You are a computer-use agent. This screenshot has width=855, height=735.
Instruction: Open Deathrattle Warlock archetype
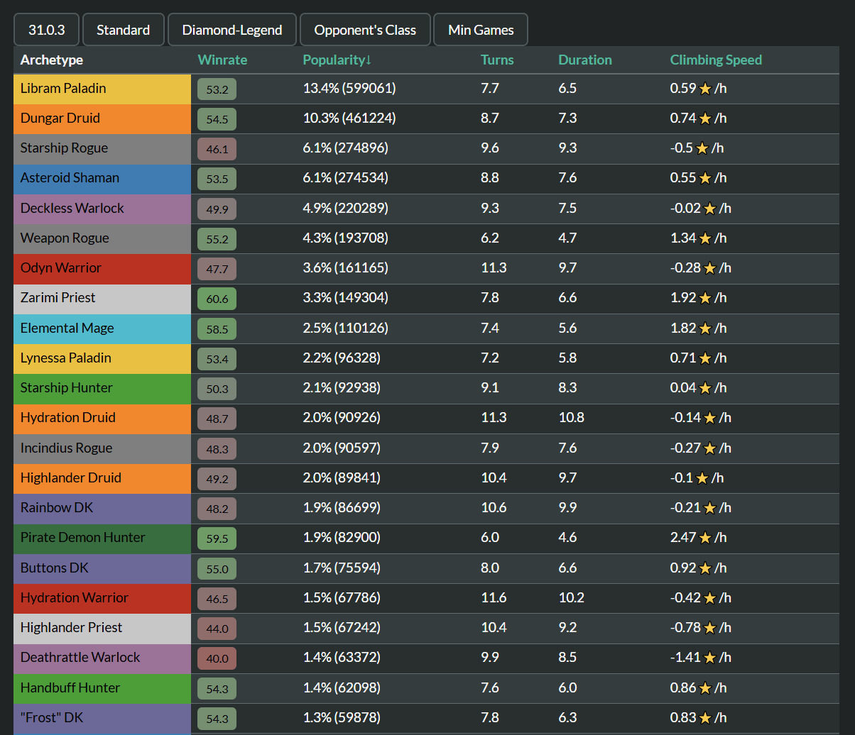click(x=102, y=658)
